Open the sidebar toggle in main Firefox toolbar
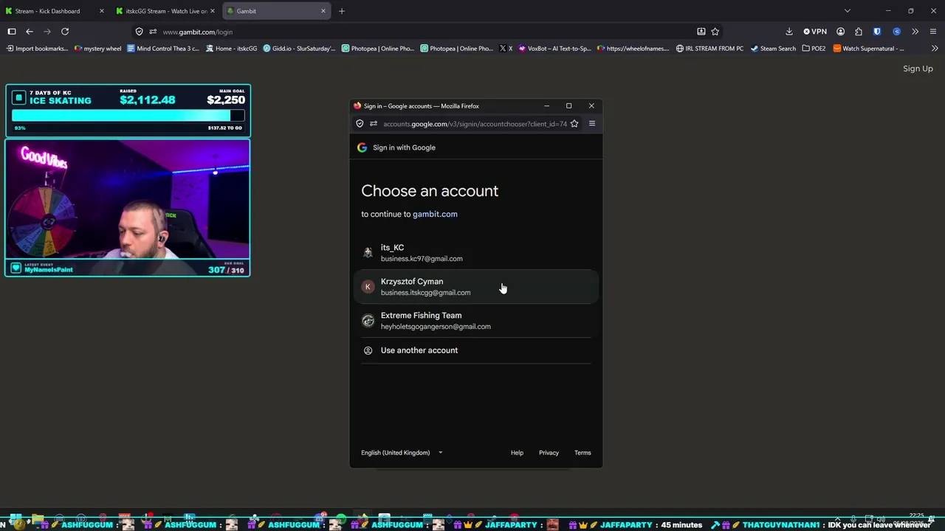The height and width of the screenshot is (531, 945). (12, 32)
